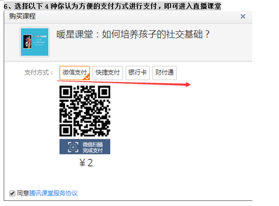Click the WeChat payment QR code
Screen dimensions: 279x206
pyautogui.click(x=85, y=111)
